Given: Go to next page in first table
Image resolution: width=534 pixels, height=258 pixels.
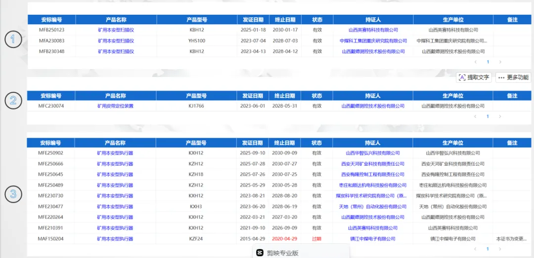Looking at the screenshot, I should (500, 62).
